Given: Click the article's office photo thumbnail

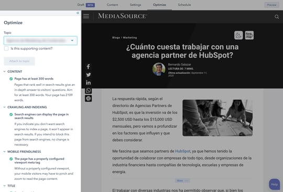Looking at the screenshot, I should pos(217,118).
